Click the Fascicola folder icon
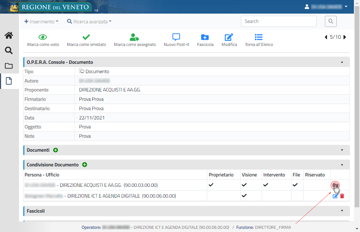This screenshot has width=360, height=232. pos(205,37)
